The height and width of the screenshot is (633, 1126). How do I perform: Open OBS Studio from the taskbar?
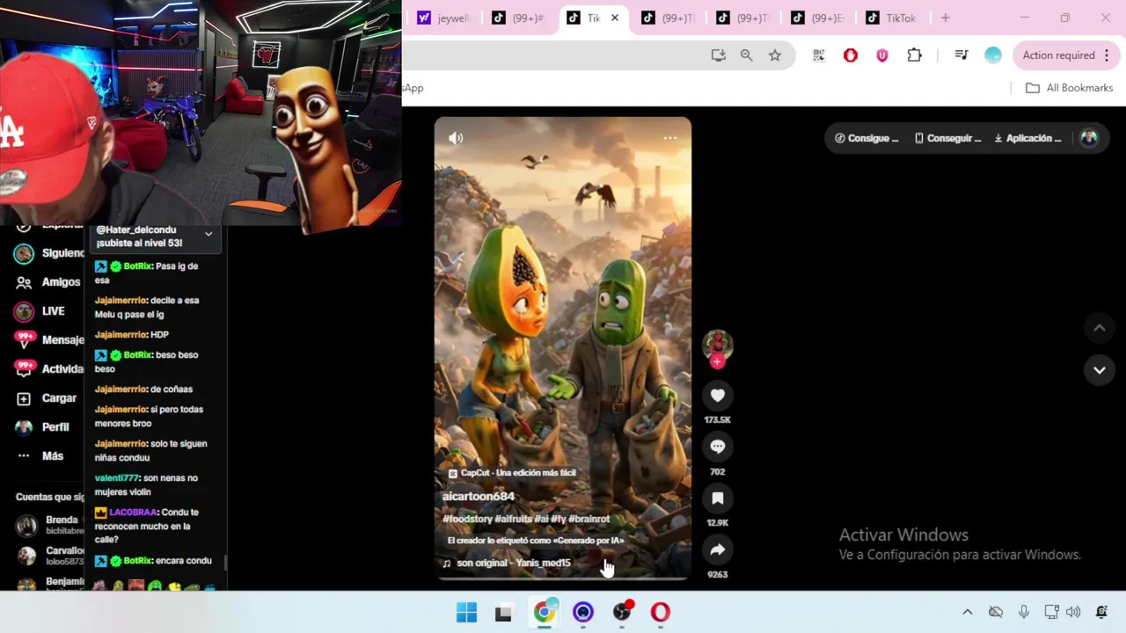622,612
